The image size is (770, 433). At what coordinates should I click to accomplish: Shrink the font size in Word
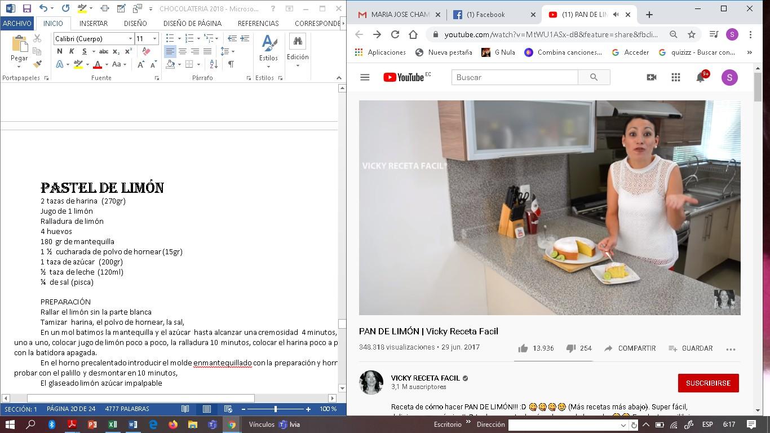click(153, 64)
